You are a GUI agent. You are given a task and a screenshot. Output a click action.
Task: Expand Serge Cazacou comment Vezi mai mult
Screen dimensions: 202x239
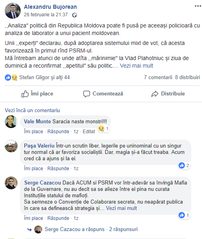pos(122,208)
